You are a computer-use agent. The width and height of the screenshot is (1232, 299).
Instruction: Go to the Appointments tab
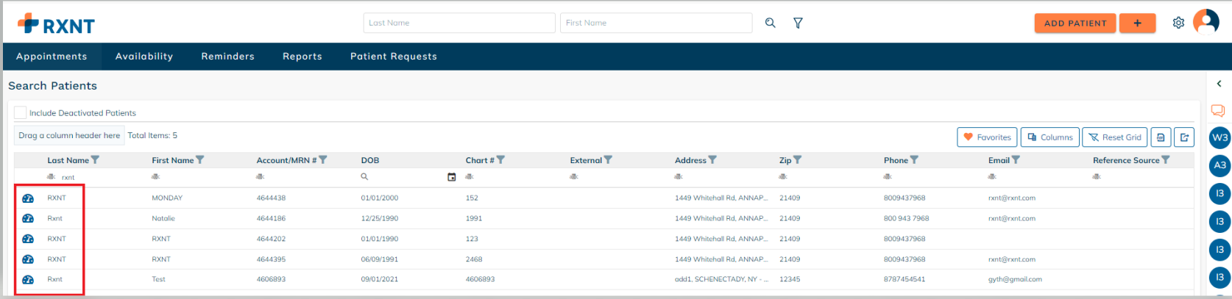coord(52,57)
